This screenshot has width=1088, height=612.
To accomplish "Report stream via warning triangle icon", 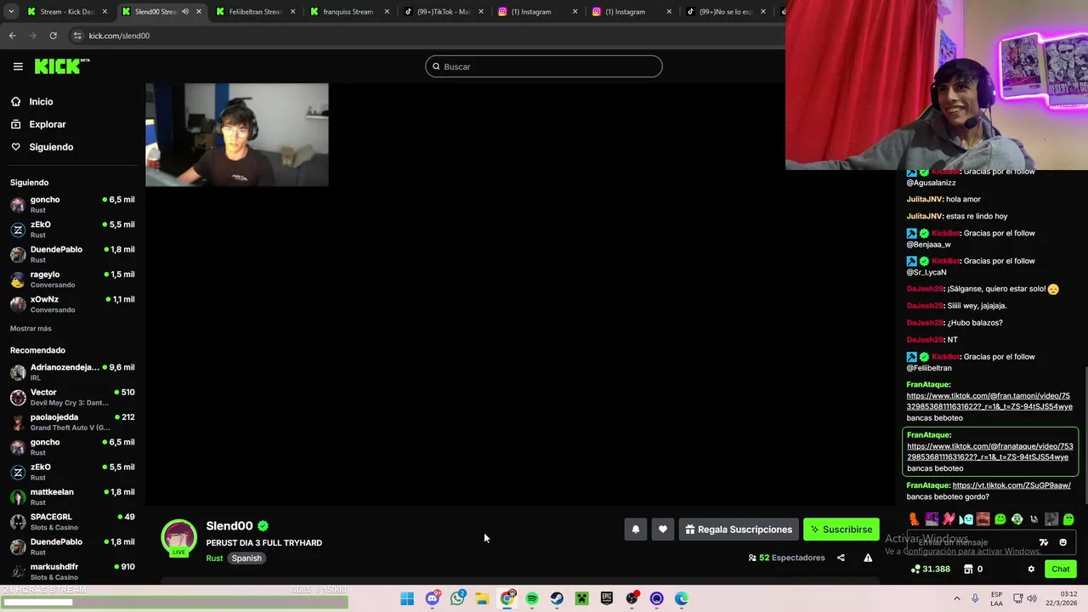I will click(868, 558).
